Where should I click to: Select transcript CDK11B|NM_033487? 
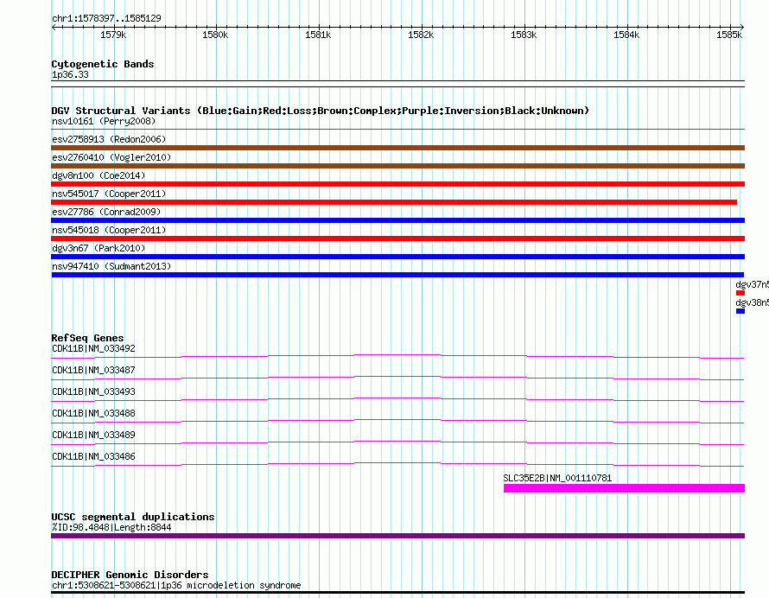(x=93, y=371)
